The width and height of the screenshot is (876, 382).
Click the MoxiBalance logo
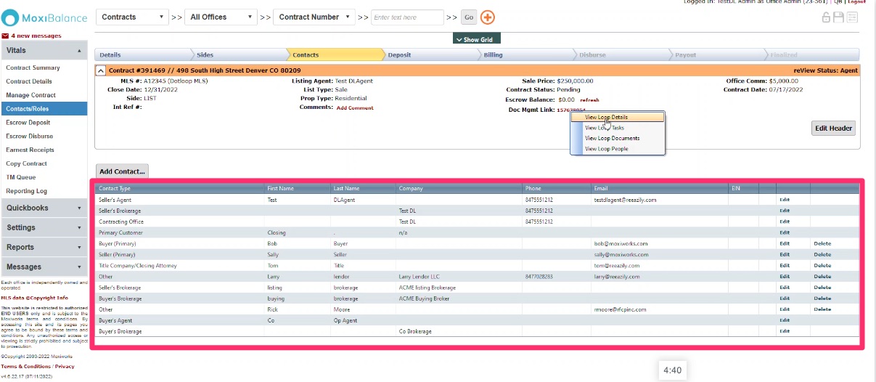point(44,18)
